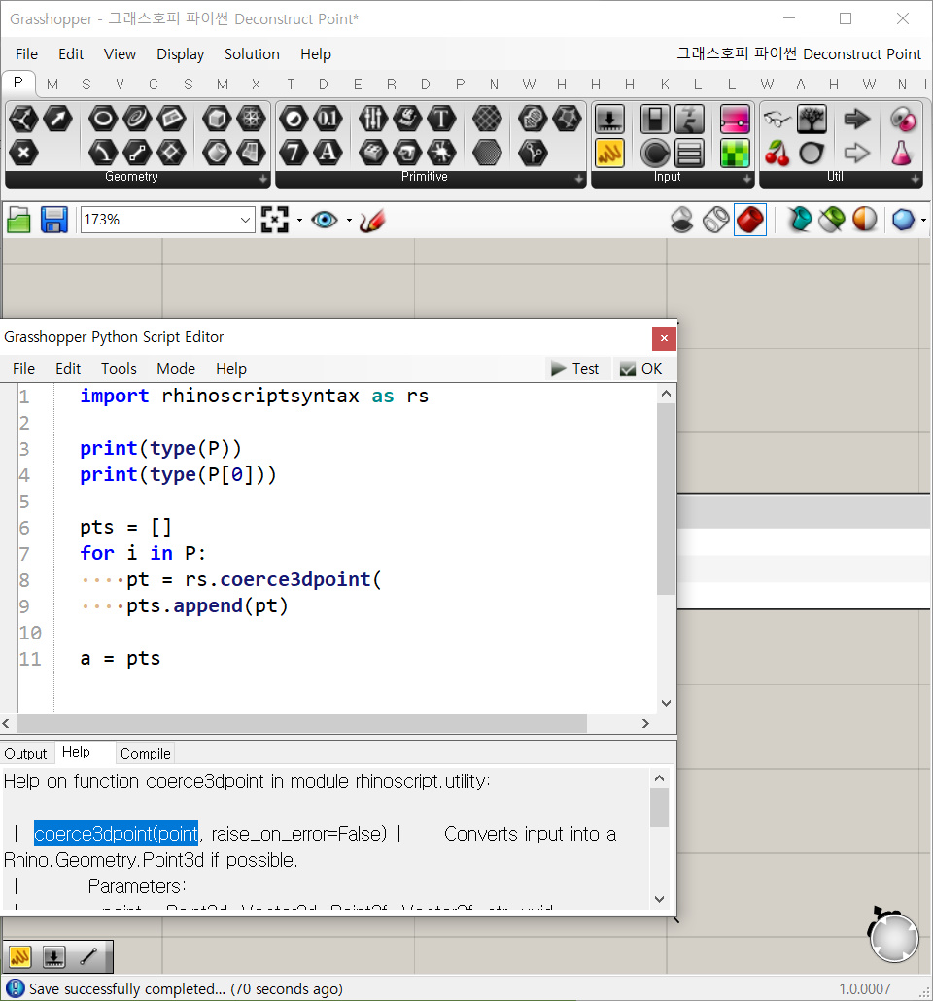Image resolution: width=933 pixels, height=1001 pixels.
Task: Add a Box parameter (cube icon)
Action: click(x=217, y=119)
